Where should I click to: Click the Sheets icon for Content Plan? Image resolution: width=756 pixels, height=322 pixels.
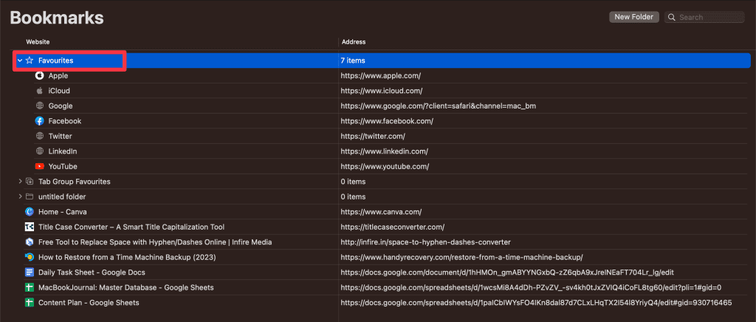pos(30,303)
